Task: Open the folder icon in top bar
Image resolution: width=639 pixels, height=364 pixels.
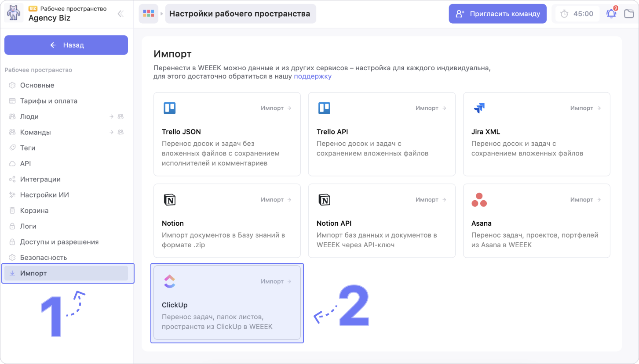Action: click(629, 14)
